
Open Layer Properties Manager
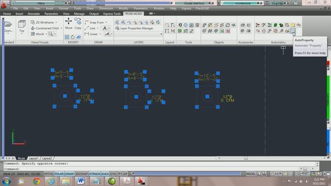(134, 28)
